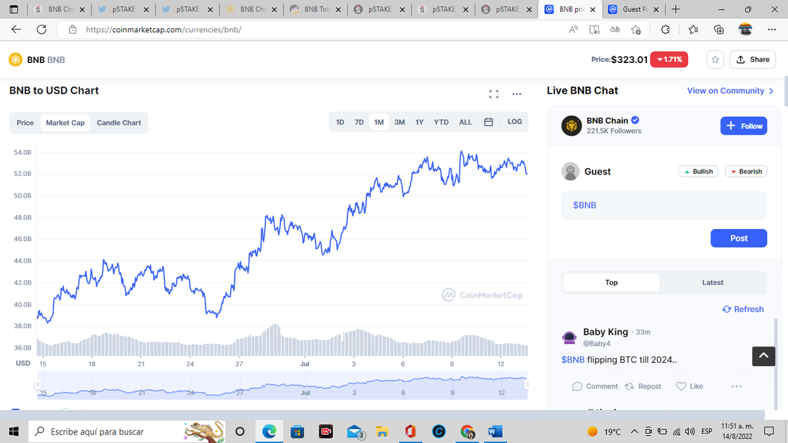Viewport: 788px width, 443px height.
Task: Click the scroll-to-top arrow button
Action: click(763, 356)
